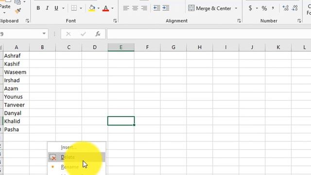Align text right
The width and height of the screenshot is (311, 175).
(x=144, y=8)
